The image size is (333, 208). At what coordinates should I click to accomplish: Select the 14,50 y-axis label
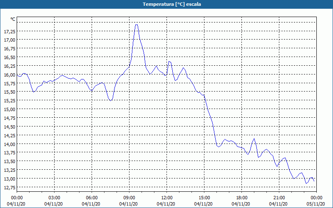click(9, 127)
